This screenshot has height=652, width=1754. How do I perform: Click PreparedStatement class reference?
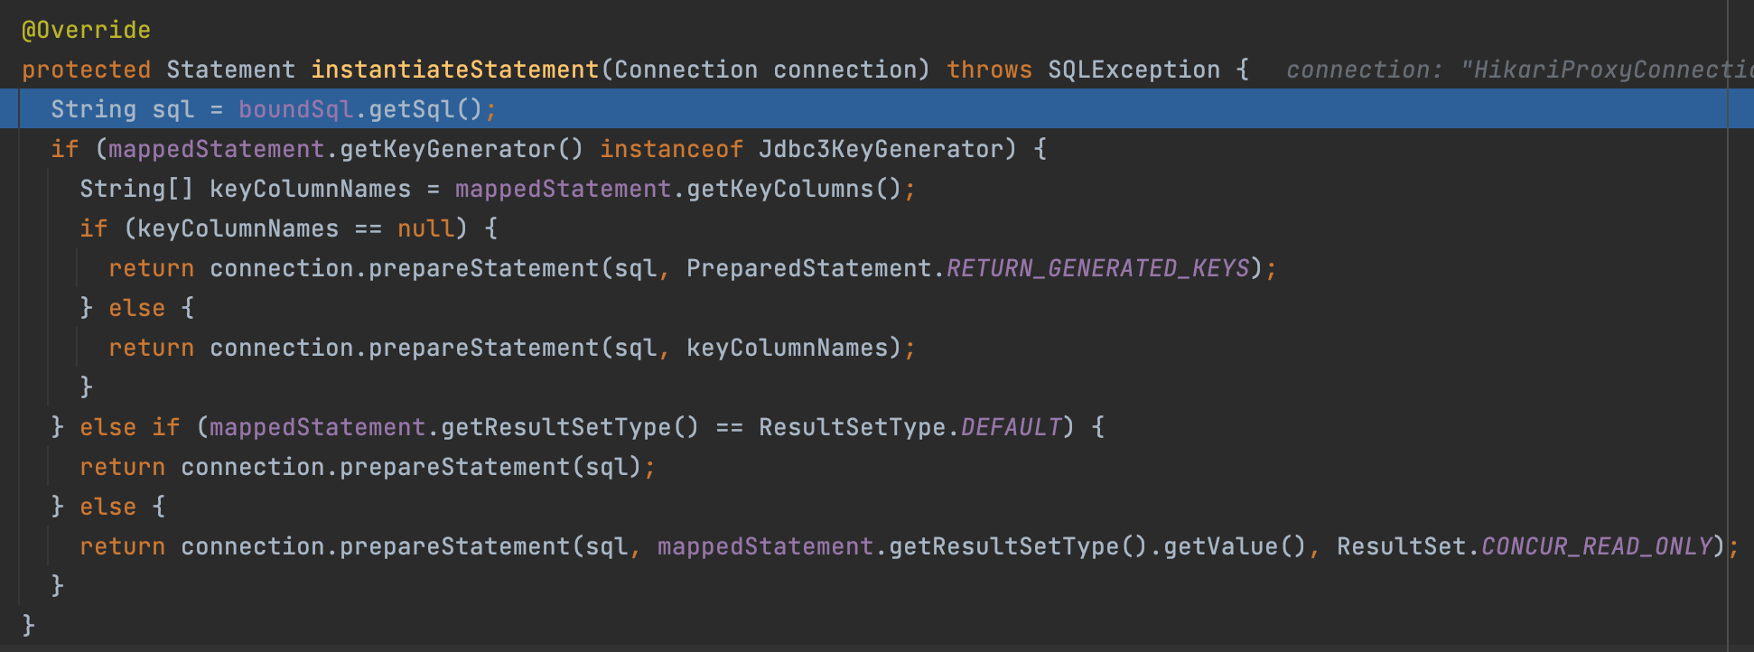[x=808, y=268]
